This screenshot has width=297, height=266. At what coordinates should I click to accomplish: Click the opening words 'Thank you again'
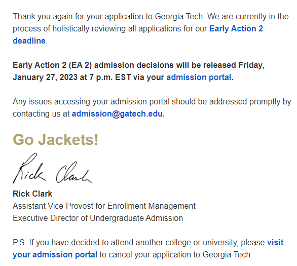coord(43,17)
